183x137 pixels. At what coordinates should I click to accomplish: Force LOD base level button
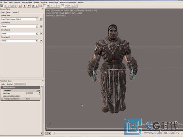tap(48, 6)
